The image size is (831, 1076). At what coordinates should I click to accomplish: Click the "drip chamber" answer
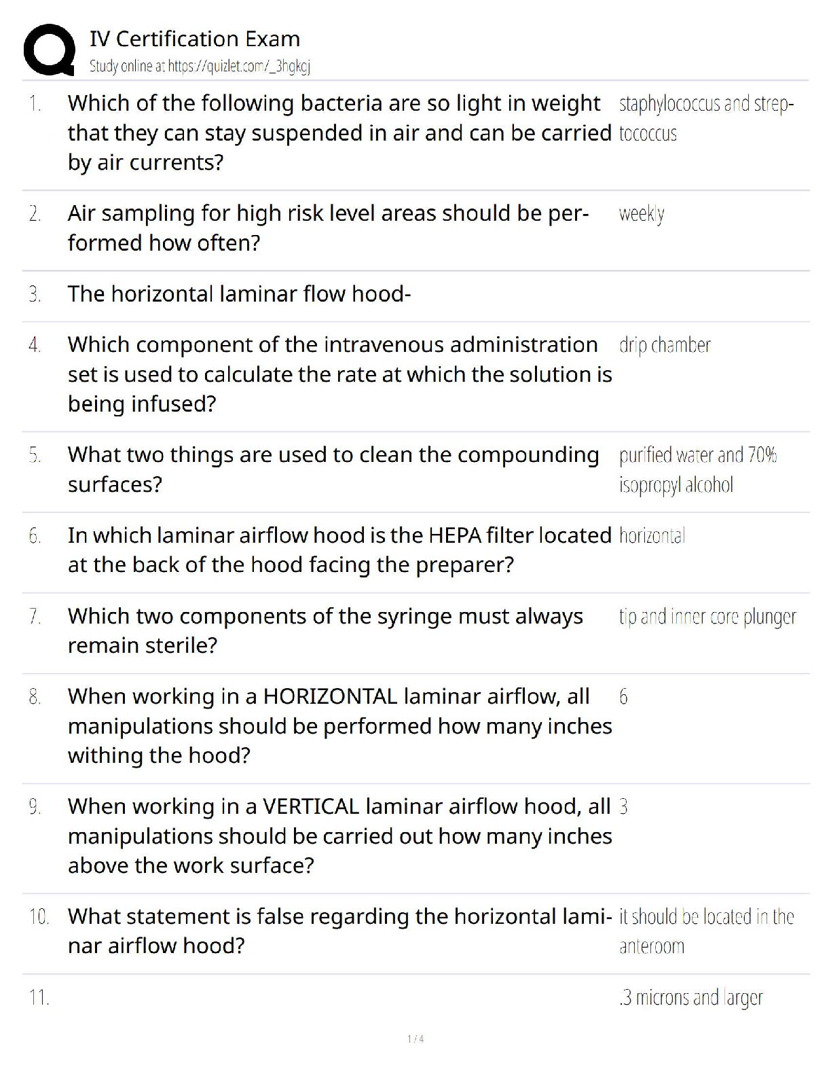665,345
